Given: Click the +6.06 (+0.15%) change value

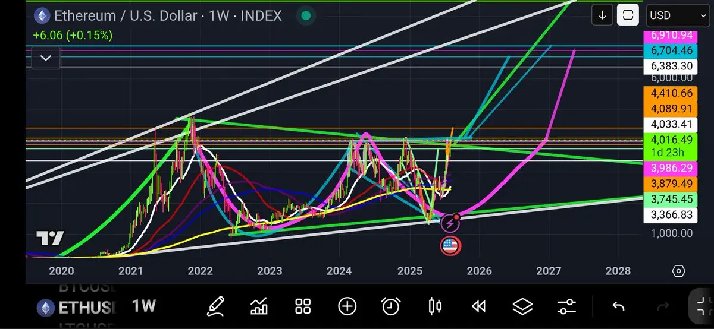Looking at the screenshot, I should pyautogui.click(x=73, y=36).
